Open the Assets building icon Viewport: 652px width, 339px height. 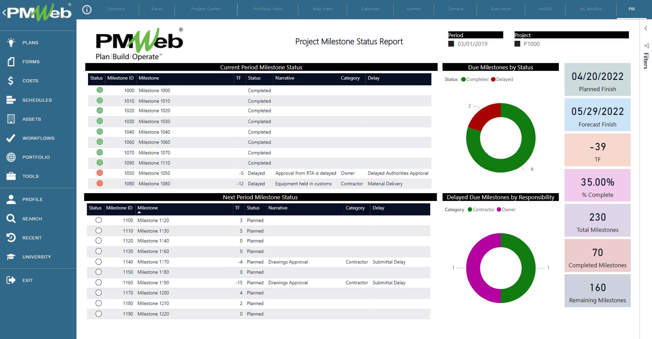tap(11, 119)
